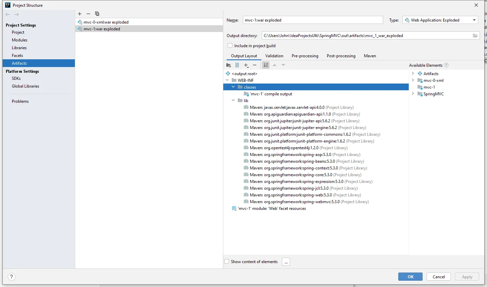Select junit-jupiter-engine:5.6.2 library entry
487x287 pixels.
tap(305, 128)
